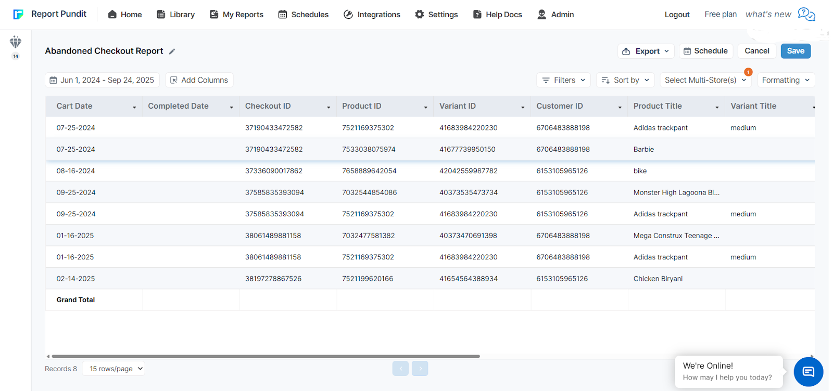This screenshot has height=391, width=833.
Task: Select checkout ID 38061489881158 in Mega Construx row
Action: [x=273, y=236]
